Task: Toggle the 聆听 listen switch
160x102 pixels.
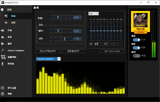Action: pos(136,40)
